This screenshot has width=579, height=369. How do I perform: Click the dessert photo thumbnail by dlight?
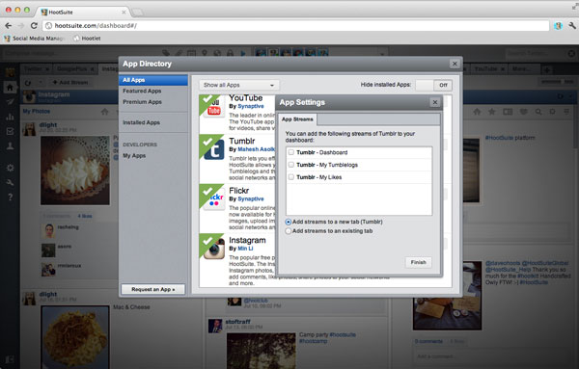[75, 171]
